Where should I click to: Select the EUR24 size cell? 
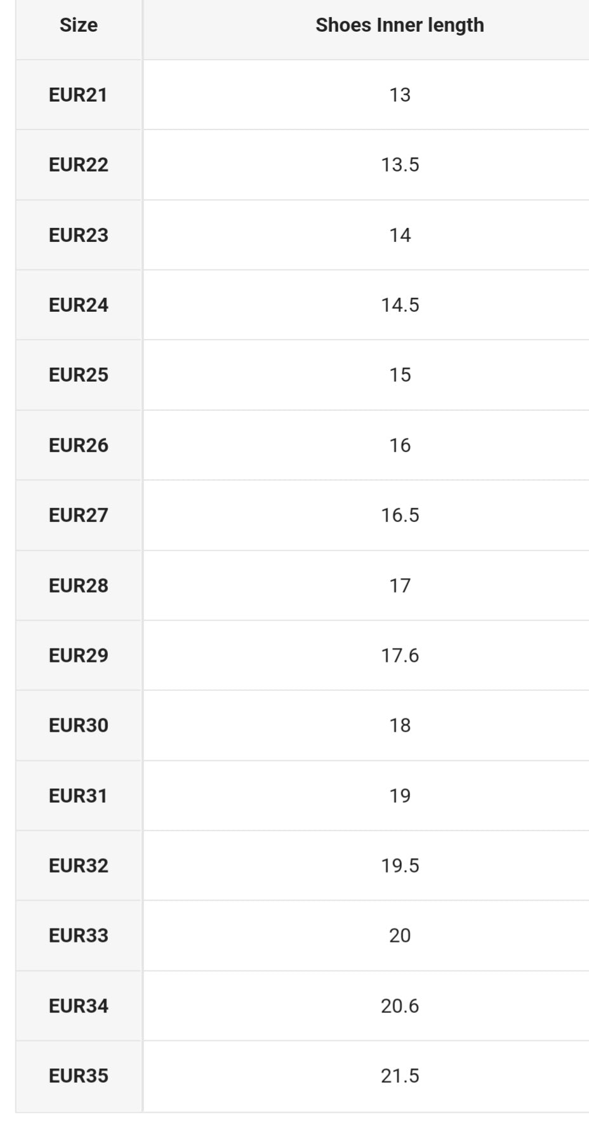(x=79, y=305)
